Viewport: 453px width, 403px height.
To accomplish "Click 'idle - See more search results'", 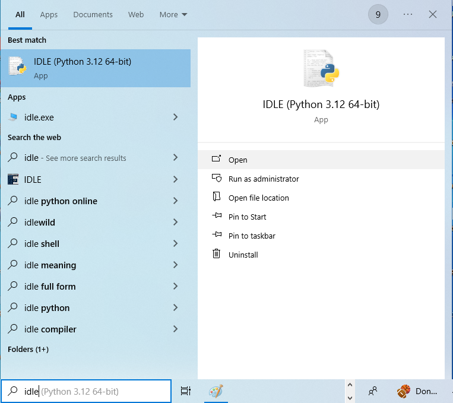I will [75, 158].
